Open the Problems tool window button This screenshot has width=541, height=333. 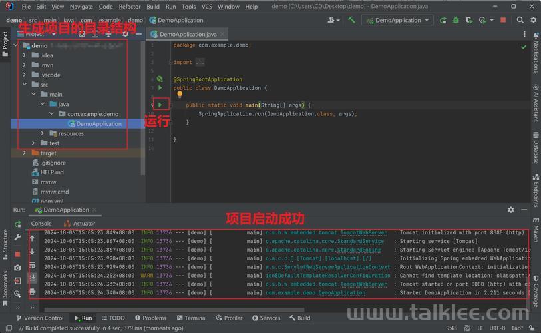[151, 318]
